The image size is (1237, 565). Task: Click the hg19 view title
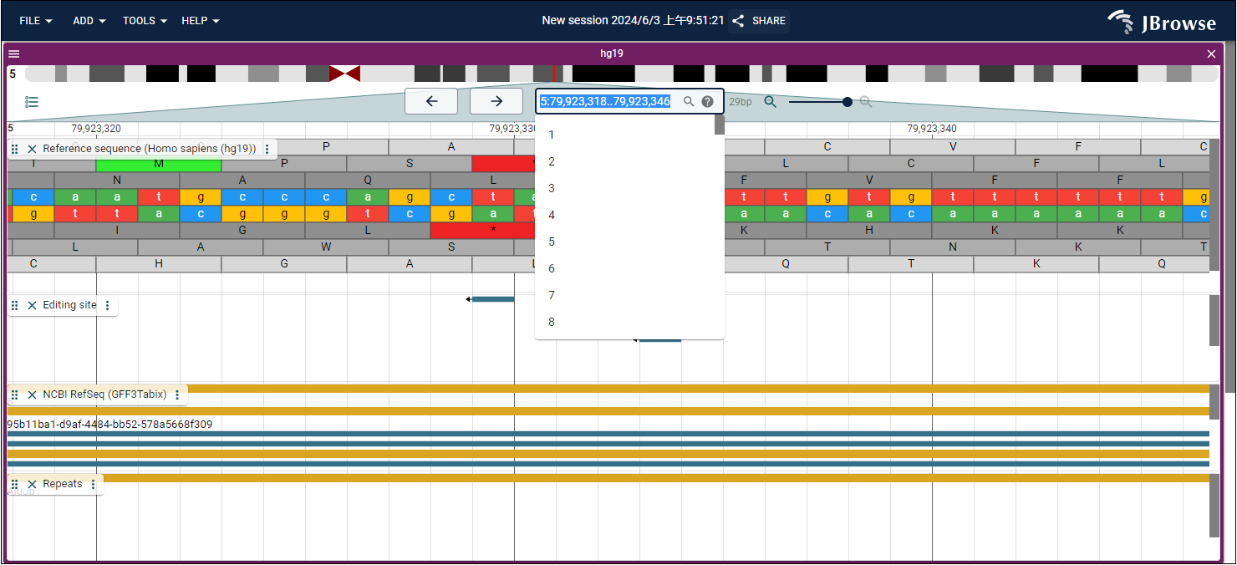(612, 53)
